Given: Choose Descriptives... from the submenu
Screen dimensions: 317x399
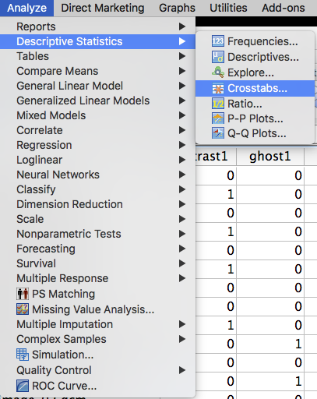Looking at the screenshot, I should tap(255, 57).
